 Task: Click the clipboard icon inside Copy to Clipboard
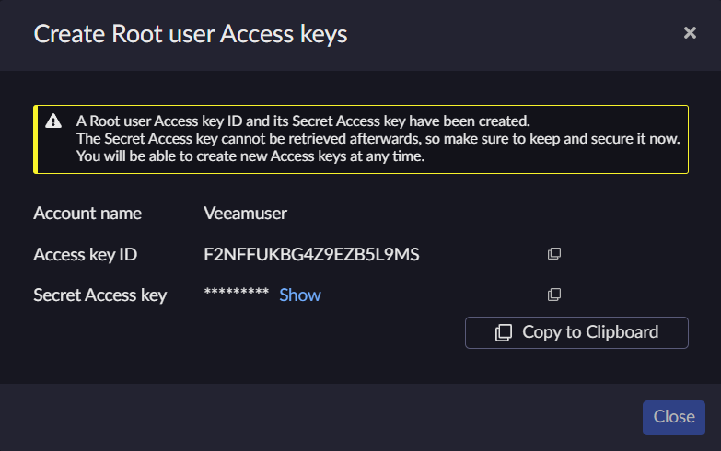pyautogui.click(x=503, y=332)
